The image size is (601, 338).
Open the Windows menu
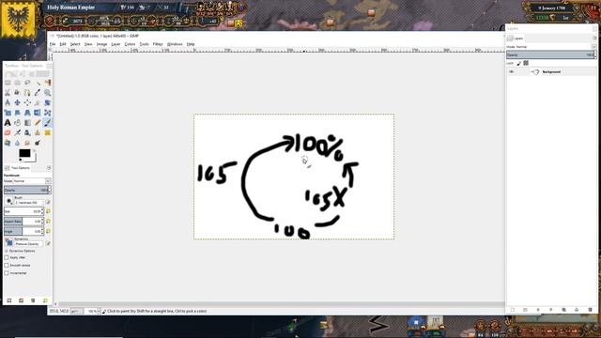point(175,44)
